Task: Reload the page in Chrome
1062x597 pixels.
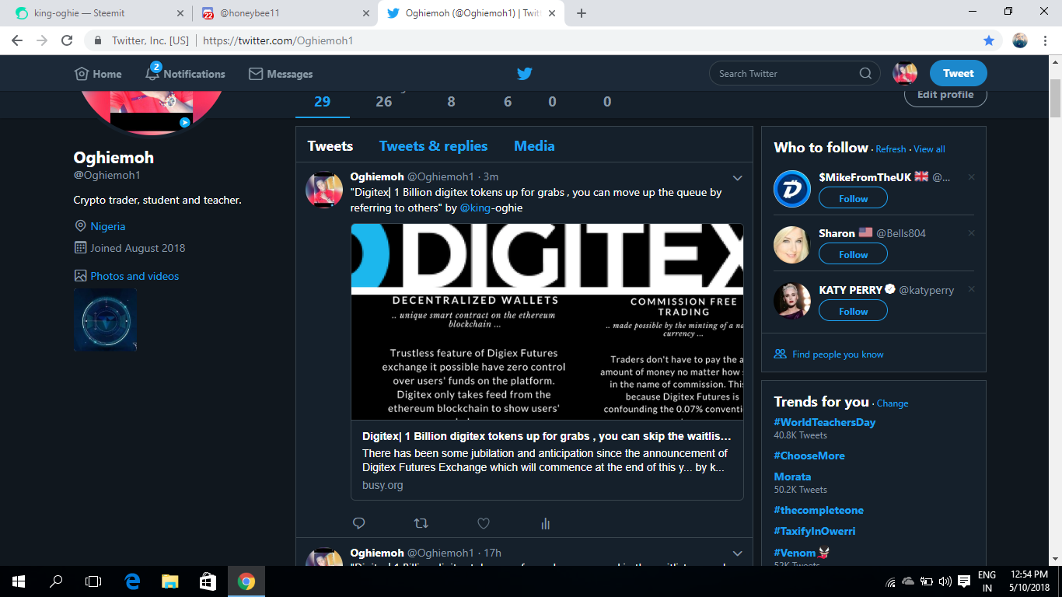Action: pos(67,40)
